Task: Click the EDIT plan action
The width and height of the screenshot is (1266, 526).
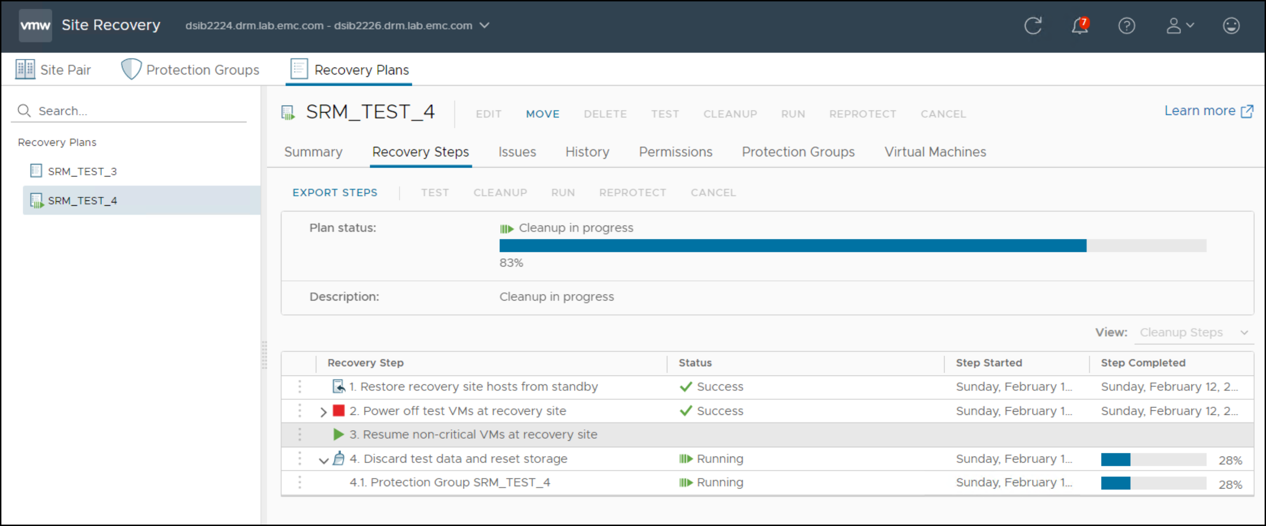Action: [489, 114]
